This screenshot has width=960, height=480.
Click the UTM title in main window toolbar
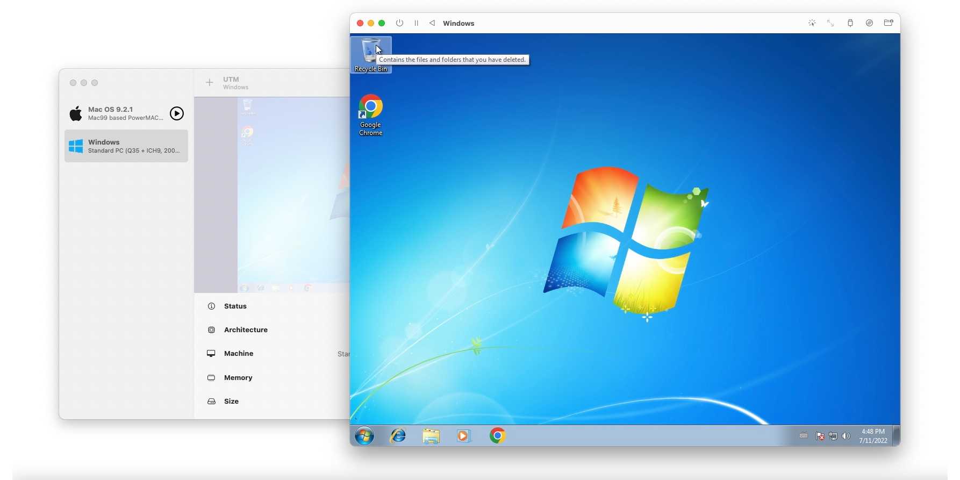click(x=231, y=79)
